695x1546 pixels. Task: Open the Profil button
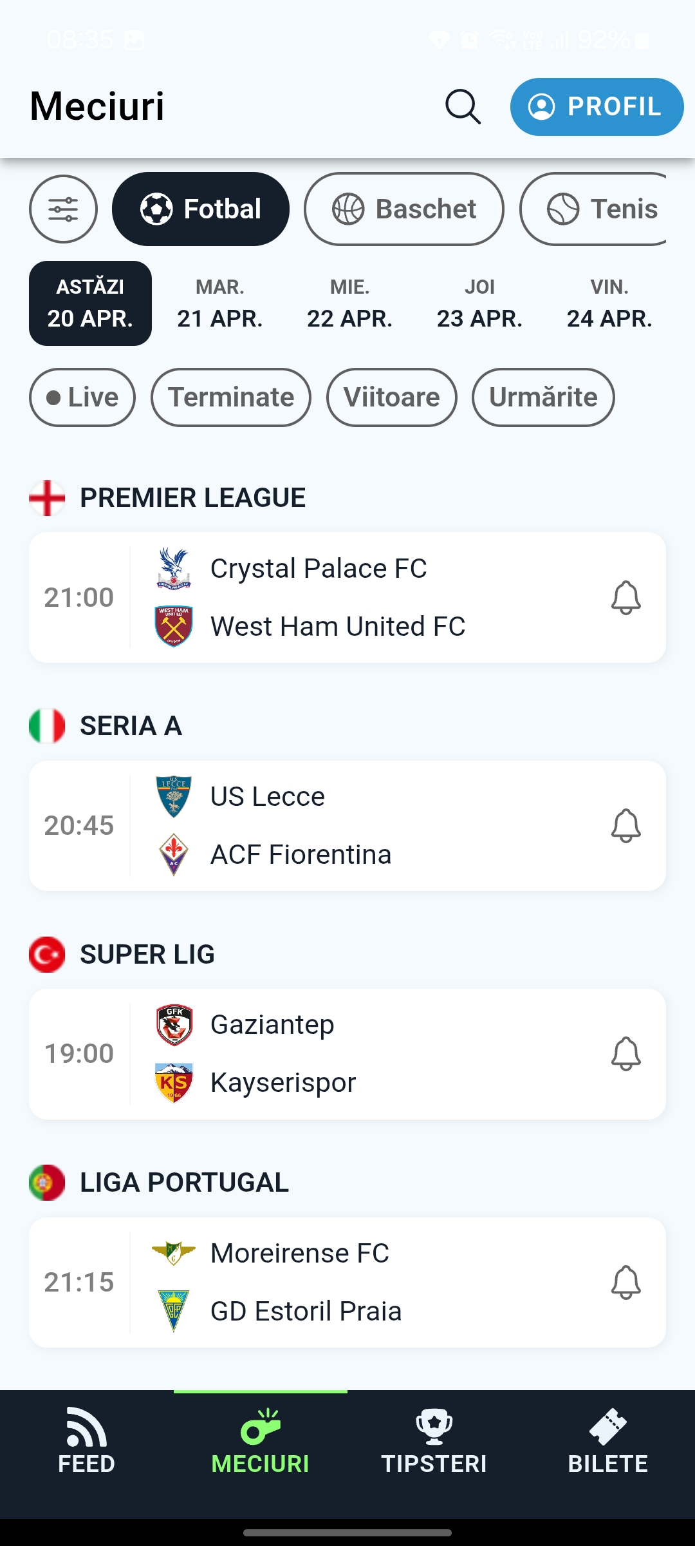597,107
